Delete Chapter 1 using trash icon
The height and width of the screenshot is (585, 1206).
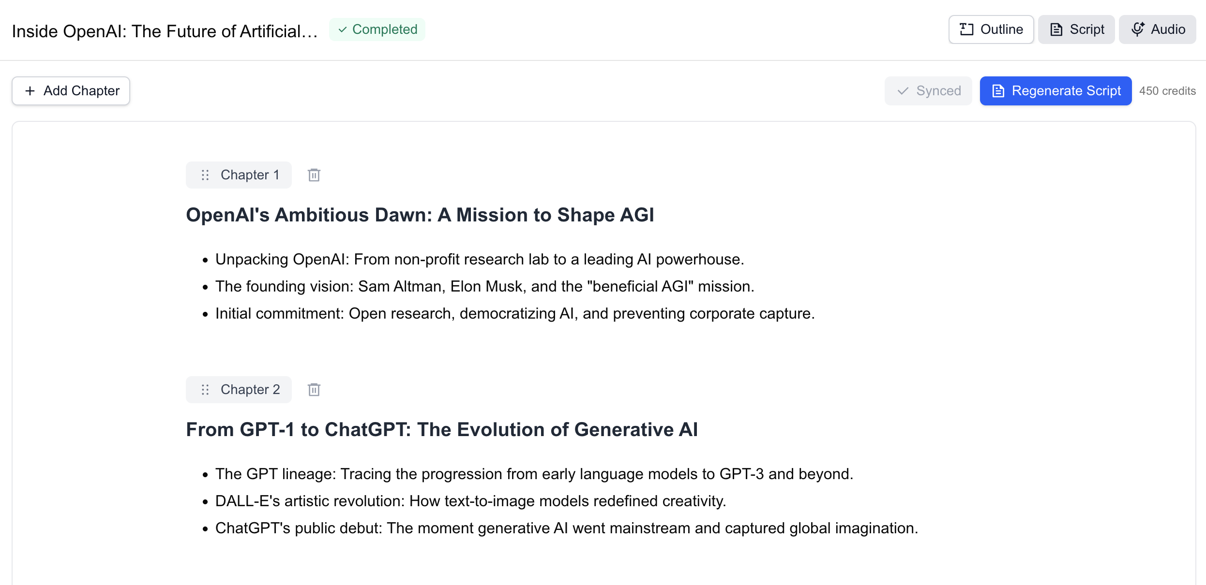(314, 175)
